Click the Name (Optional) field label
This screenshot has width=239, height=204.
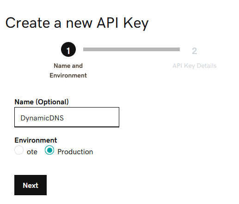pyautogui.click(x=42, y=102)
